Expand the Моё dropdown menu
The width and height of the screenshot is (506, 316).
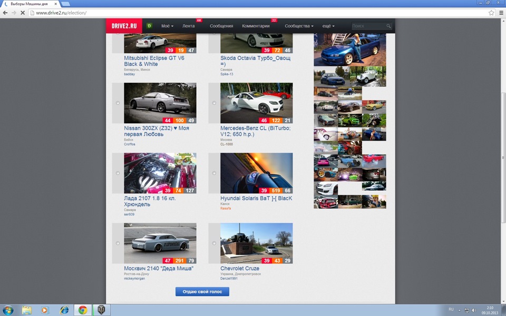coord(167,26)
